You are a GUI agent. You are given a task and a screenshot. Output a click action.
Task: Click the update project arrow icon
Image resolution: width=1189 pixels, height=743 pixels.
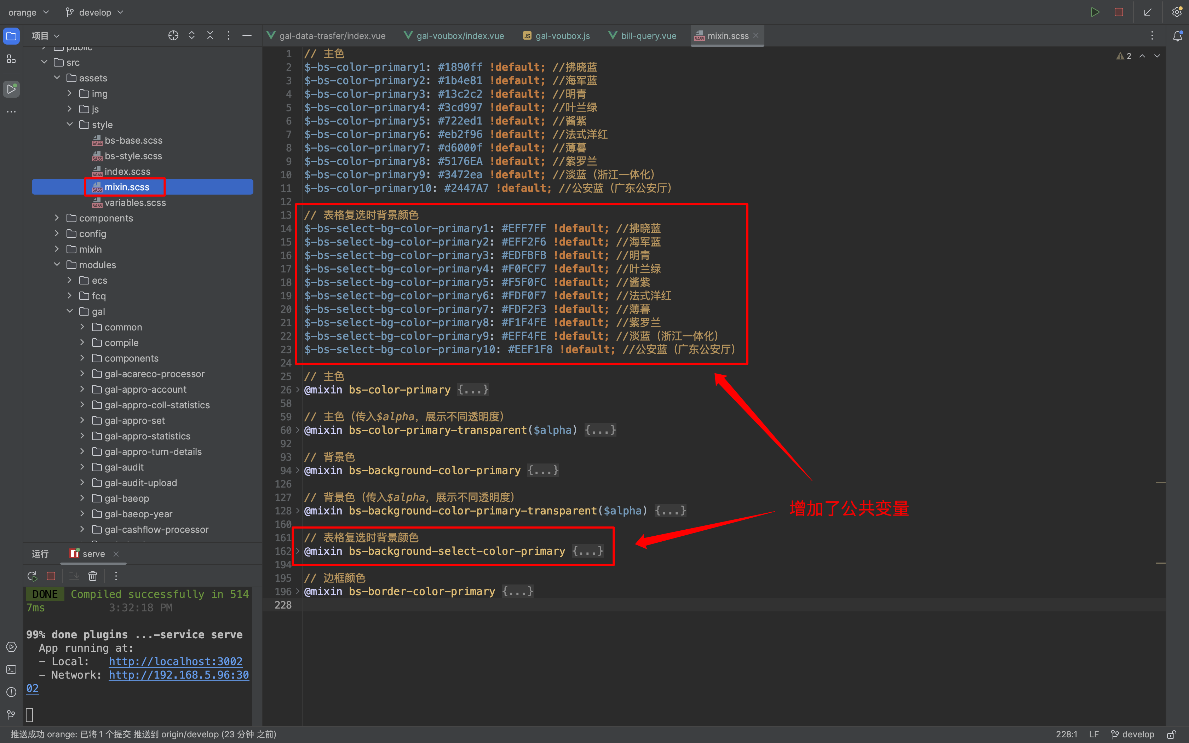pos(1148,12)
